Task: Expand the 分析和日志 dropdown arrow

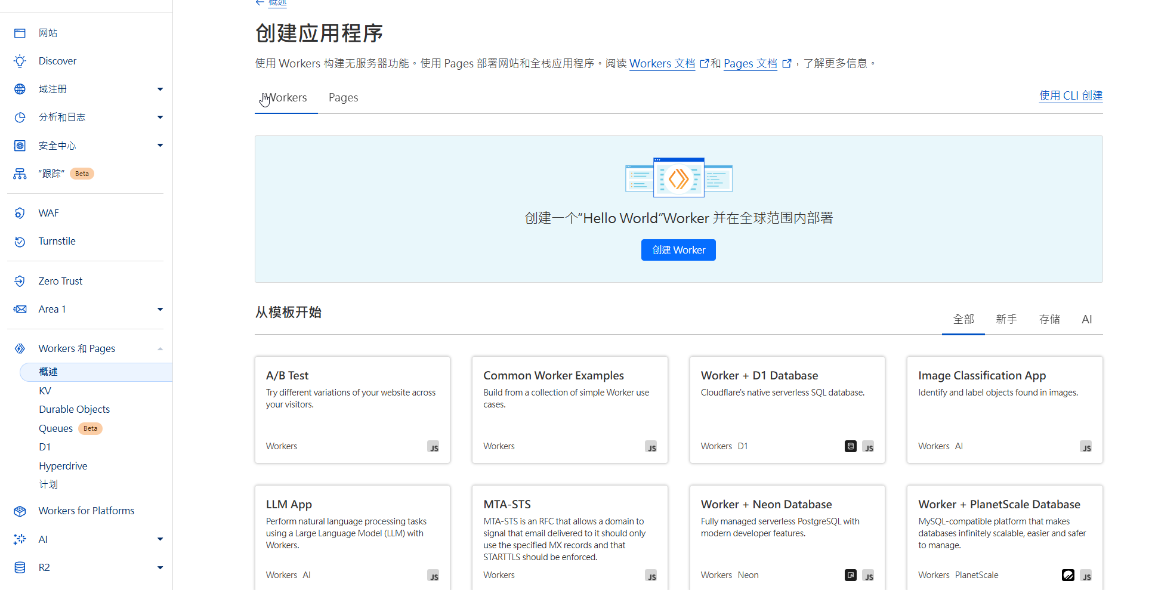Action: tap(160, 118)
